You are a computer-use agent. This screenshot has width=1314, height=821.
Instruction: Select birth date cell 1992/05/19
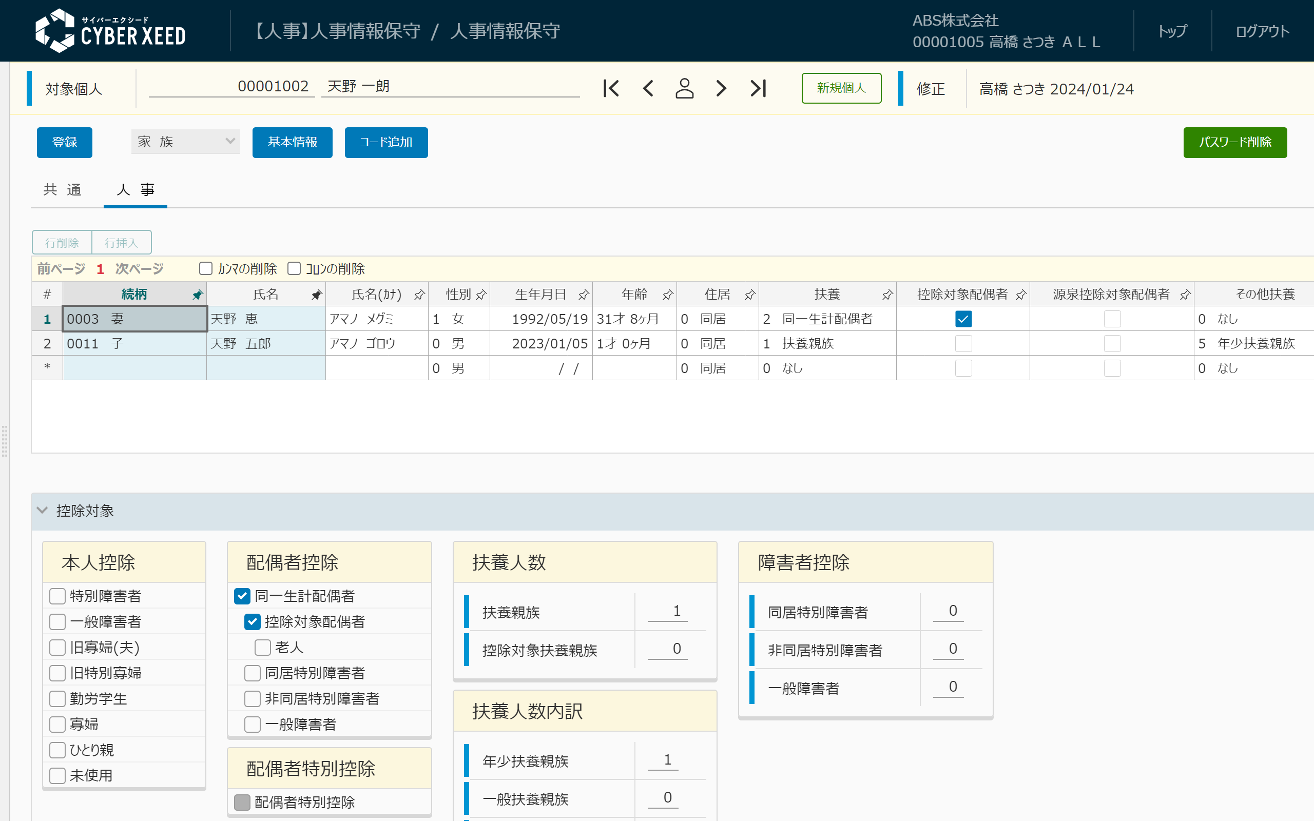click(x=541, y=319)
